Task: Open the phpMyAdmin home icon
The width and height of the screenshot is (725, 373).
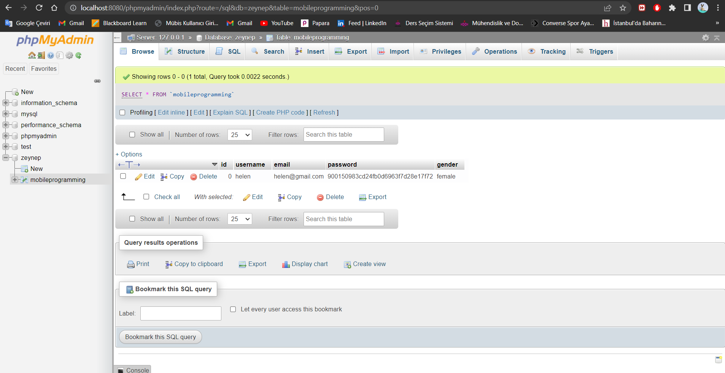Action: (32, 55)
